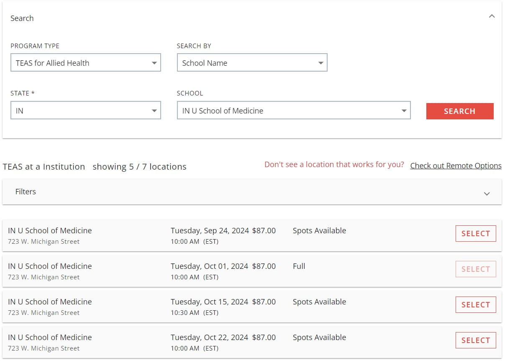Click the 10:30 AM (EST) time text
The height and width of the screenshot is (361, 505).
tap(194, 313)
